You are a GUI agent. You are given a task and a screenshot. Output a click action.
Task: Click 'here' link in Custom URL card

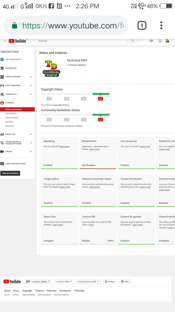click(x=92, y=225)
